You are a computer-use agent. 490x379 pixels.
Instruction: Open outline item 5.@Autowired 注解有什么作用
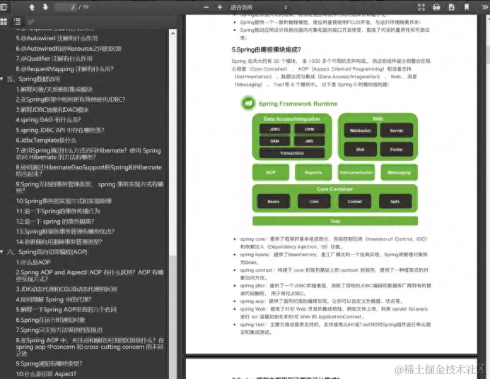[x=57, y=38]
